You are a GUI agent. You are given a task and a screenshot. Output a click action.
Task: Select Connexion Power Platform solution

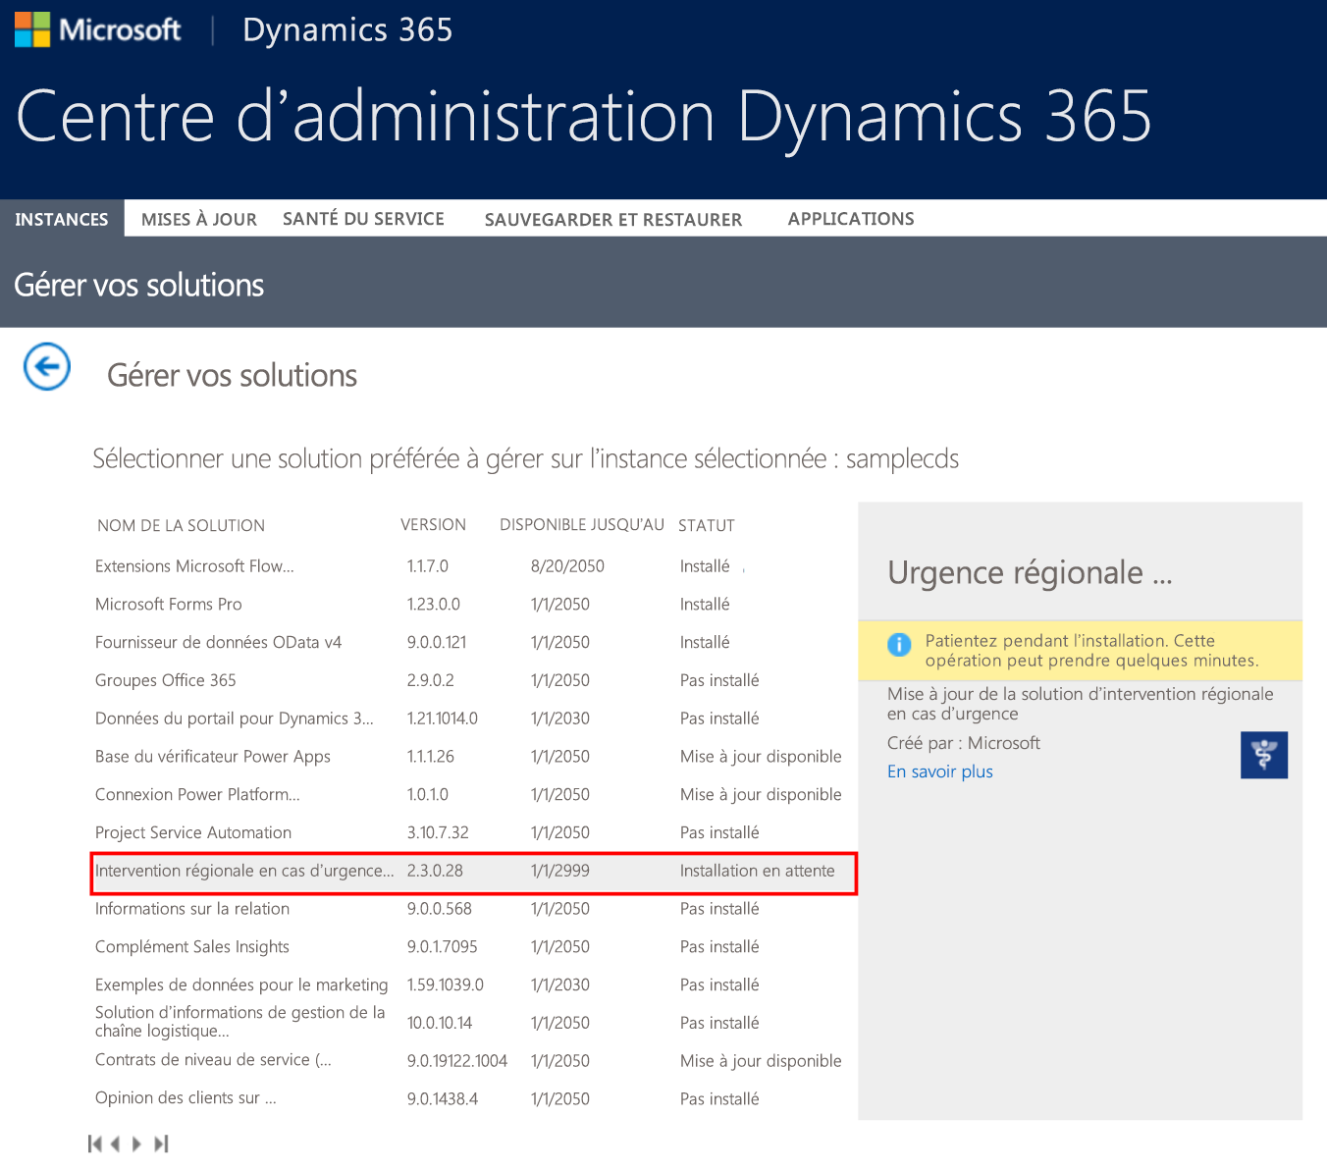pyautogui.click(x=474, y=795)
